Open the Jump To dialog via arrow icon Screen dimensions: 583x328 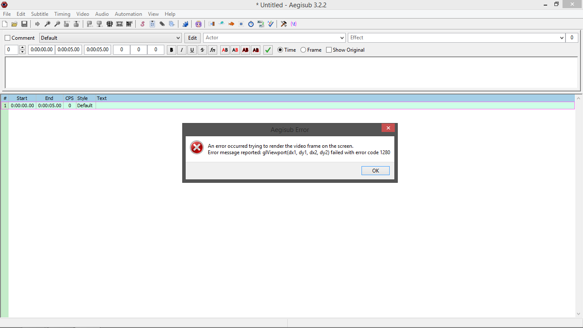(38, 24)
